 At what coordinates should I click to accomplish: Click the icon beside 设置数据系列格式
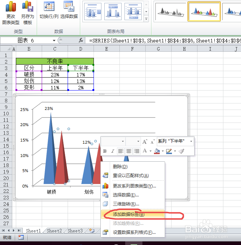(x=105, y=232)
